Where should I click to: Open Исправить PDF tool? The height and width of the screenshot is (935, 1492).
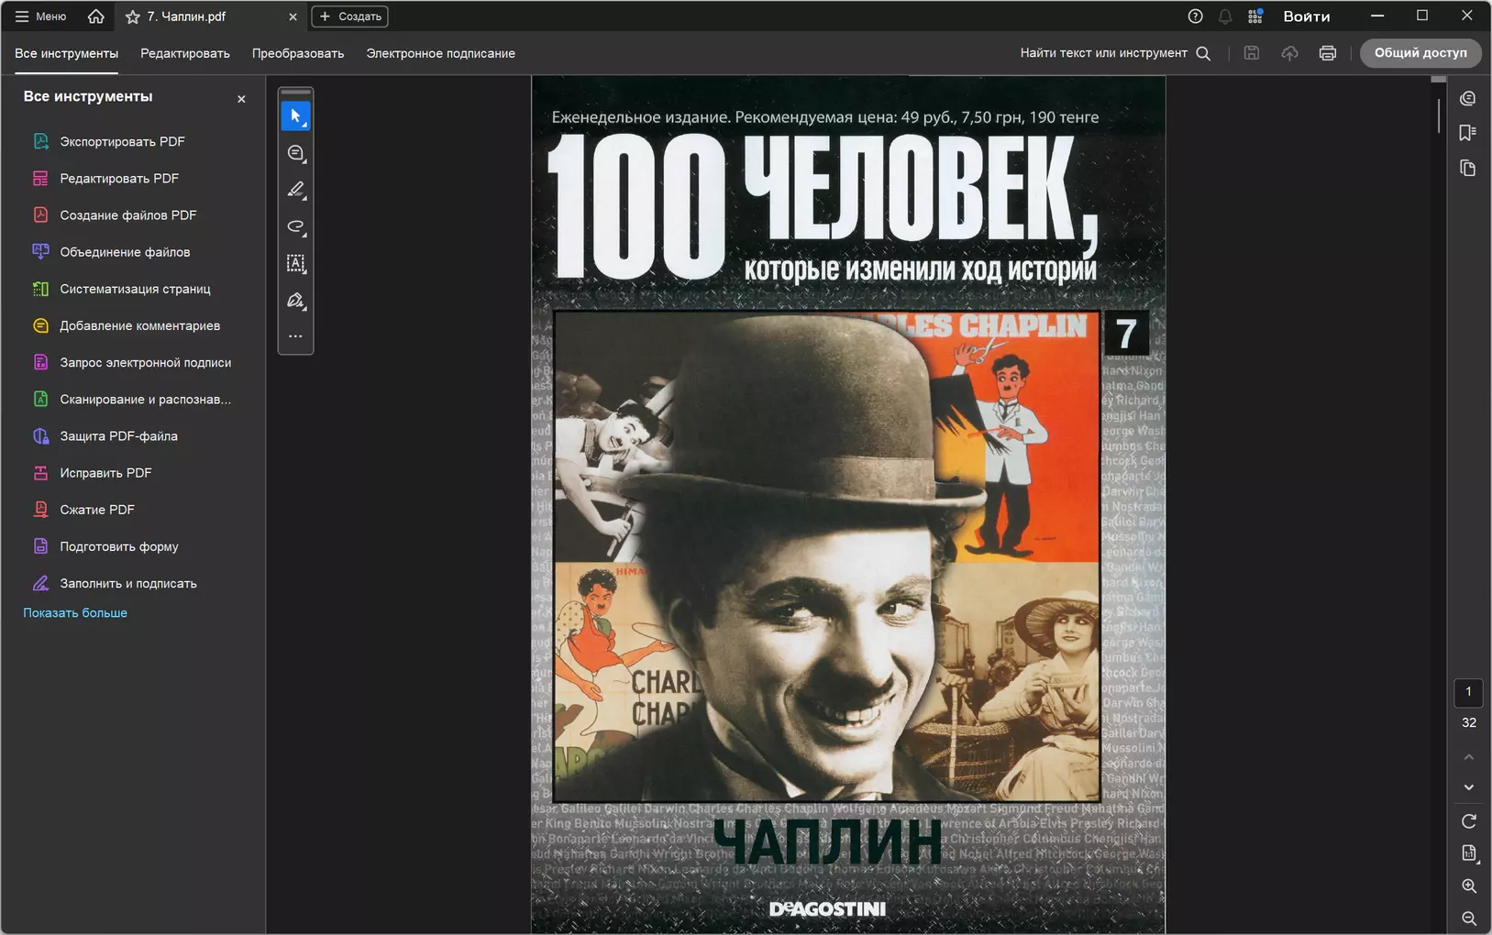pyautogui.click(x=133, y=473)
